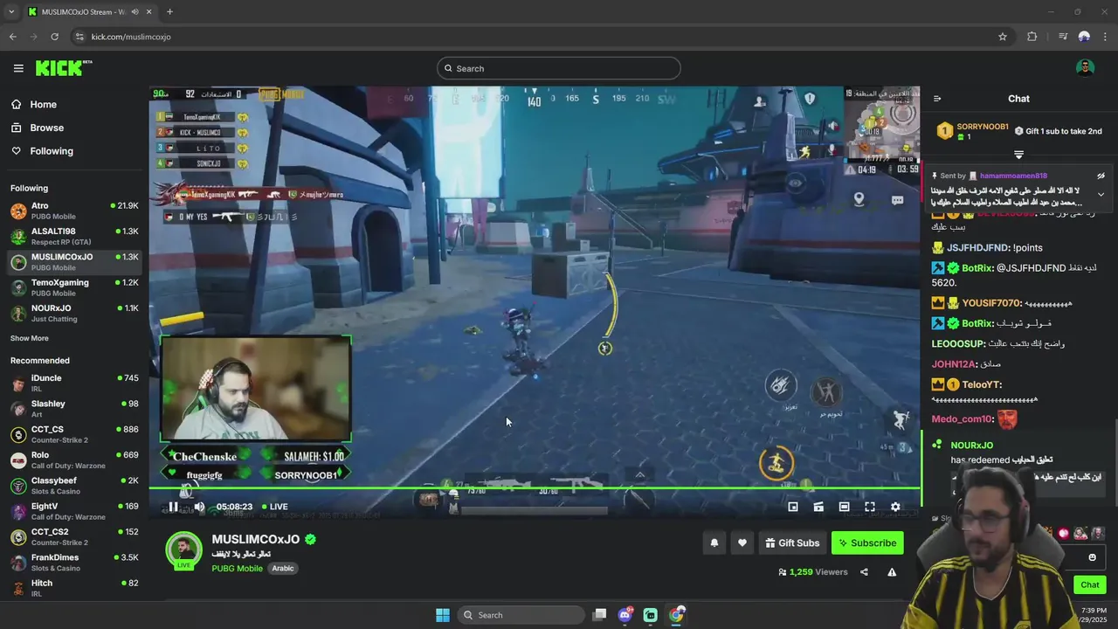The height and width of the screenshot is (629, 1118).
Task: Click the Windows taskbar Search box
Action: (x=521, y=615)
